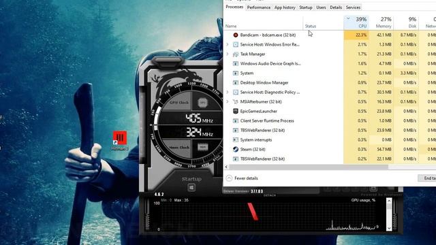
Task: Click the MSIAfterburner process icon
Action: click(236, 101)
